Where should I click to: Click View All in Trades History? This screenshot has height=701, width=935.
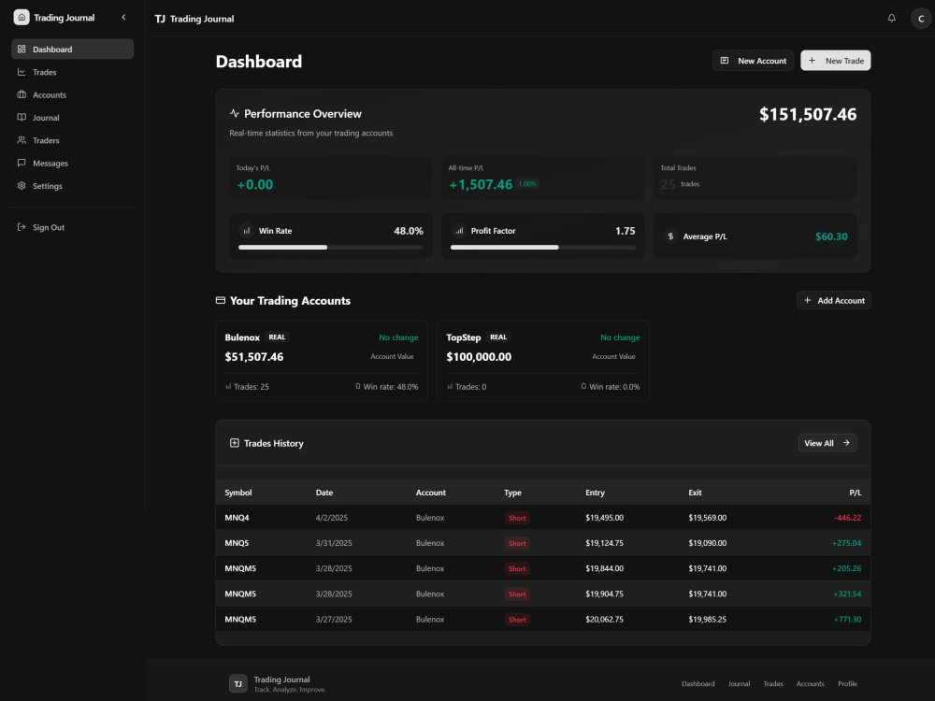pyautogui.click(x=827, y=443)
